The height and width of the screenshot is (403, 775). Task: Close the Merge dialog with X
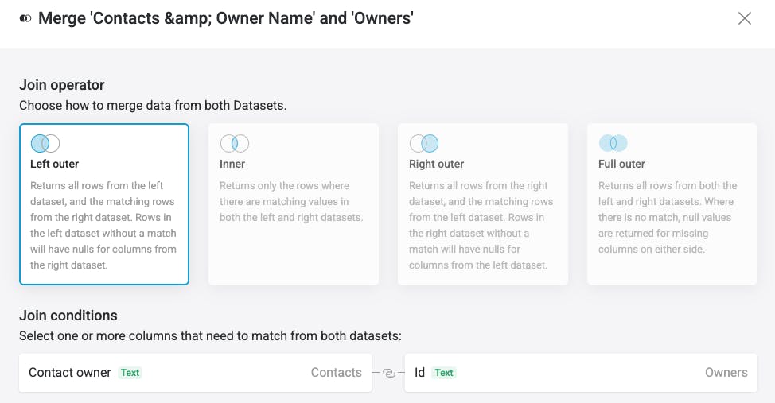pyautogui.click(x=745, y=18)
